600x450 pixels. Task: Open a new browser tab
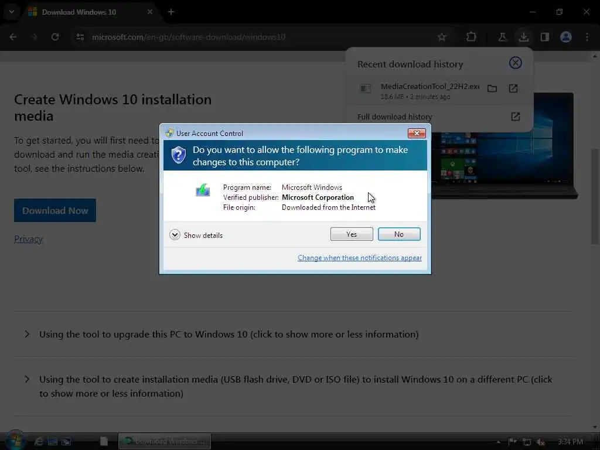171,12
